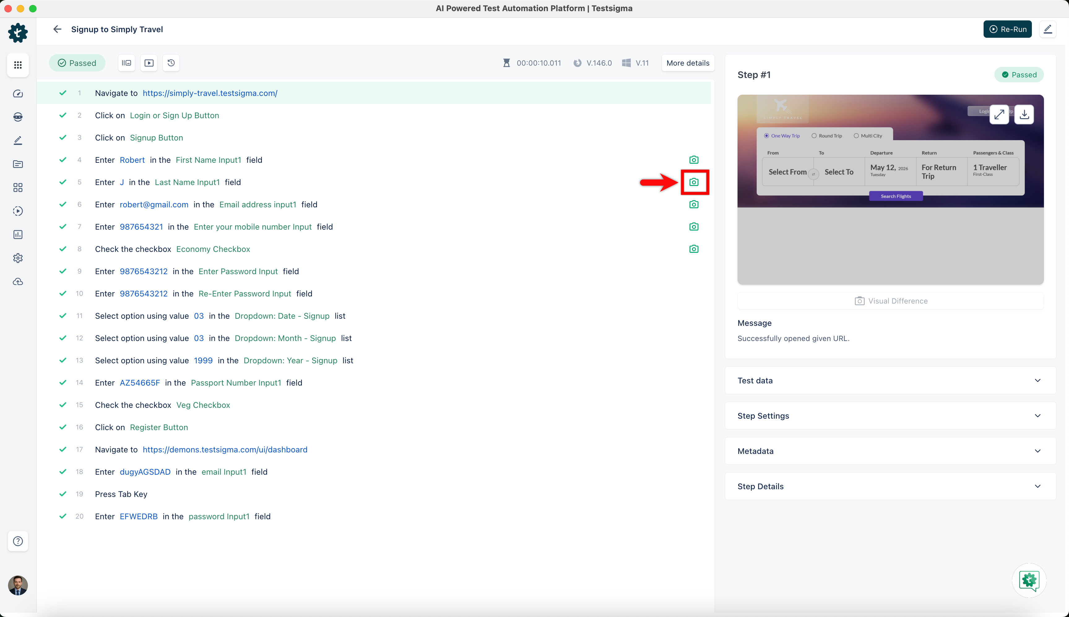Click test data value 1999 in step 13

click(x=203, y=360)
